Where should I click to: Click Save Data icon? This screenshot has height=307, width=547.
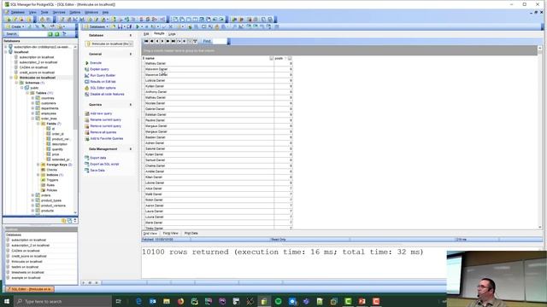pyautogui.click(x=87, y=171)
